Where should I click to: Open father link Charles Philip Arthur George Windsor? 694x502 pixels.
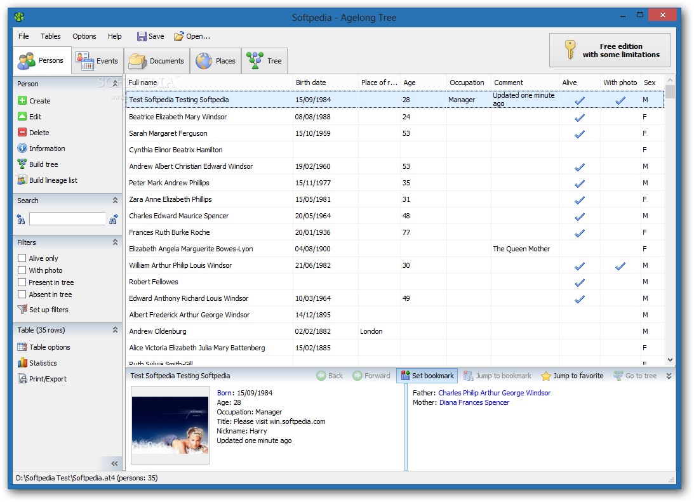tap(495, 393)
